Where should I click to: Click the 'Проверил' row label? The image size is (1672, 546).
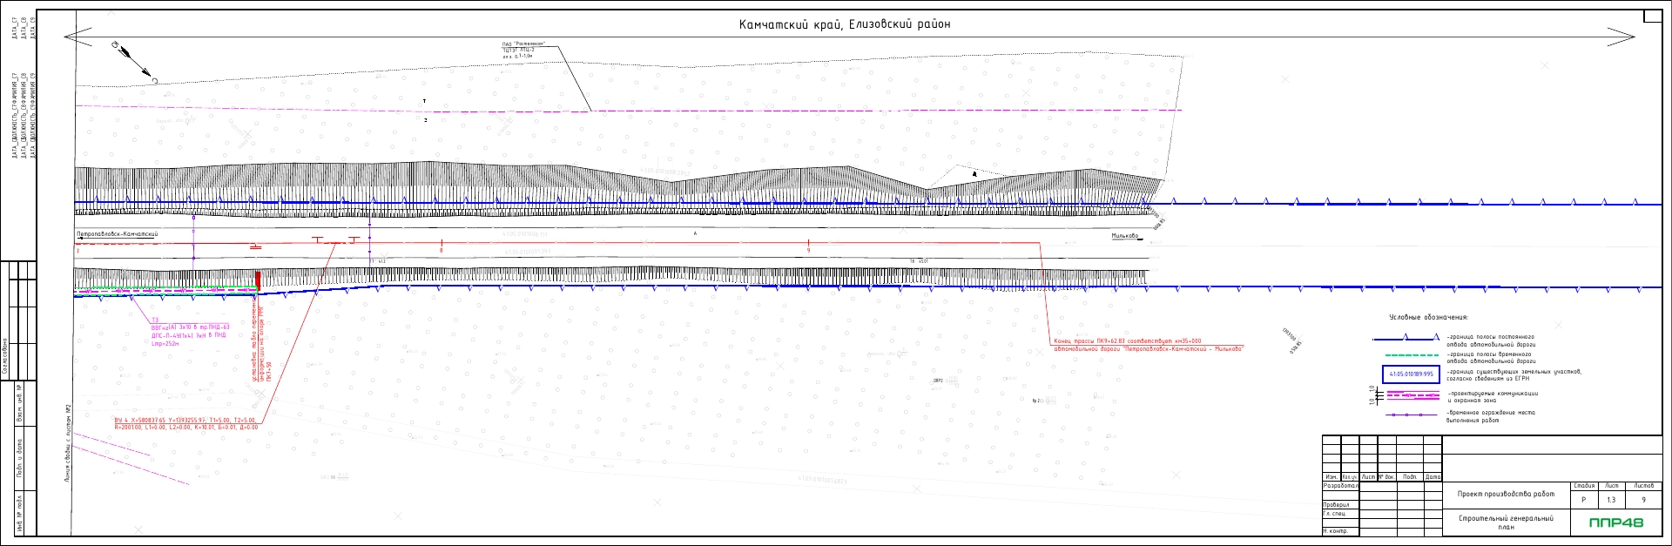click(x=1338, y=504)
